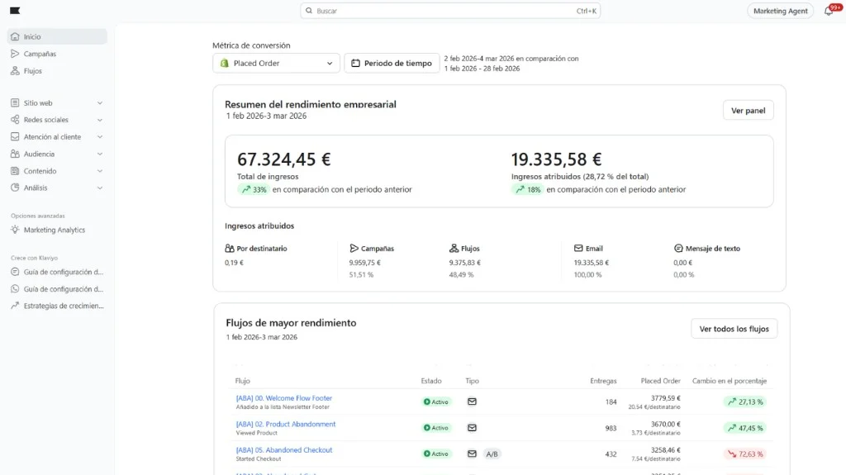Expand the Atención al cliente chevron
This screenshot has width=846, height=475.
[100, 136]
